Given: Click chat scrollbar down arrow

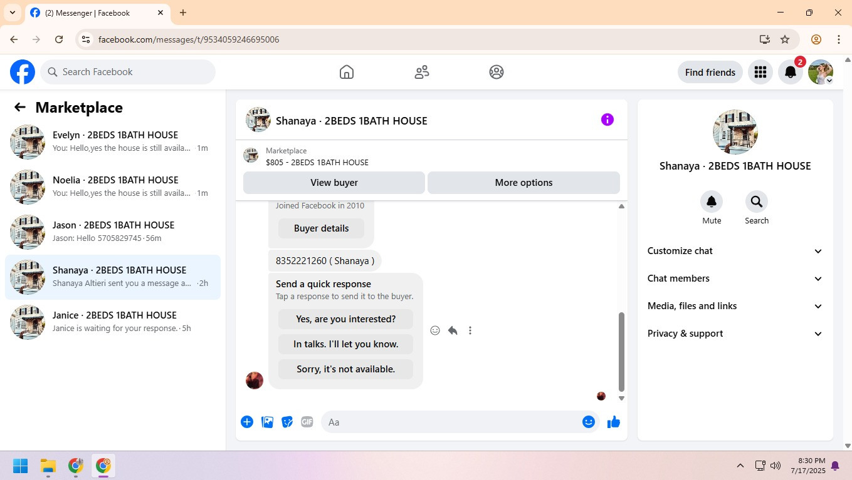Looking at the screenshot, I should tap(622, 398).
